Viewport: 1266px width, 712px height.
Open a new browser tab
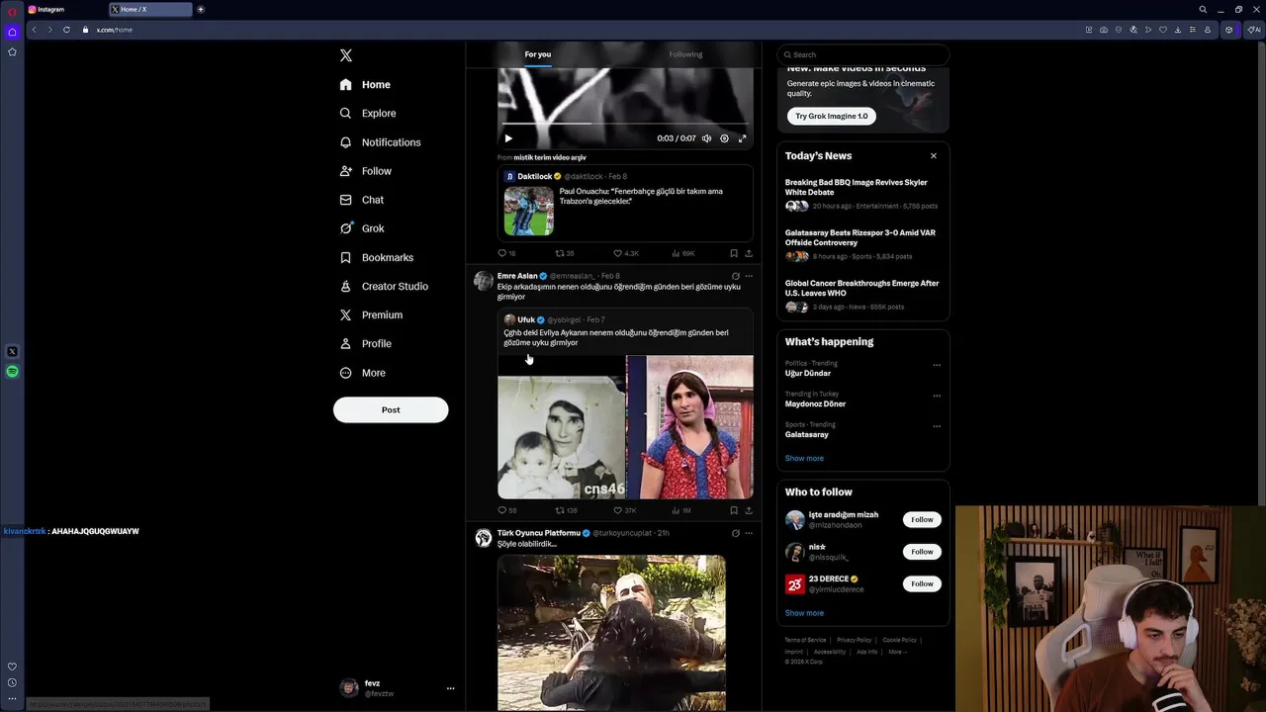[201, 9]
